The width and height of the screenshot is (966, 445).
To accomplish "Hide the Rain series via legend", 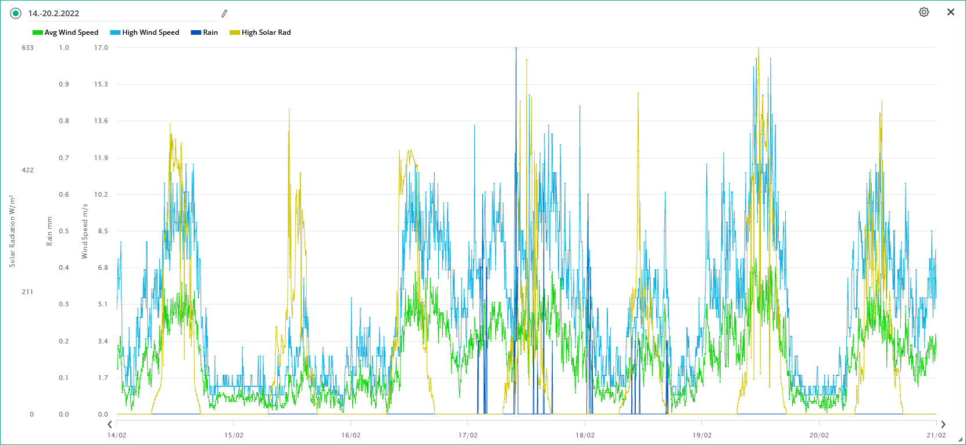I will 210,32.
